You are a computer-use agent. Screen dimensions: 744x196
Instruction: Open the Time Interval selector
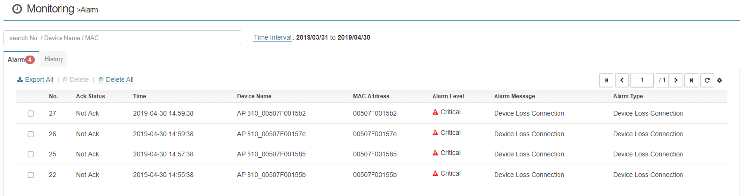pos(272,37)
